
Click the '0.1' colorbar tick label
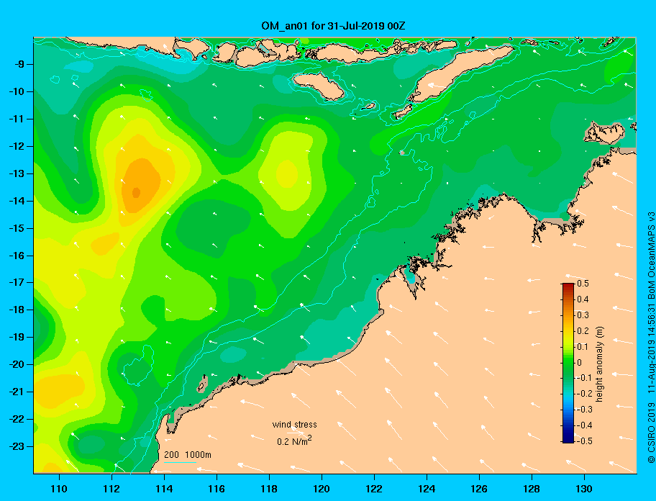(583, 346)
